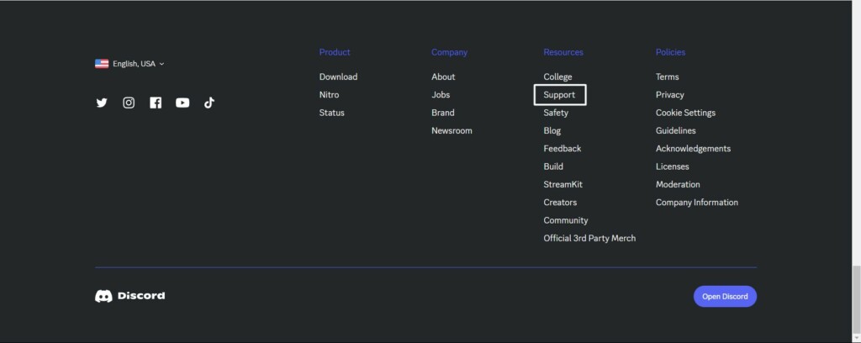Click the Policies column heading
The height and width of the screenshot is (343, 861).
(x=670, y=52)
